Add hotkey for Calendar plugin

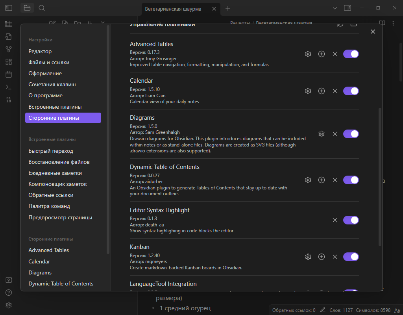(x=321, y=91)
